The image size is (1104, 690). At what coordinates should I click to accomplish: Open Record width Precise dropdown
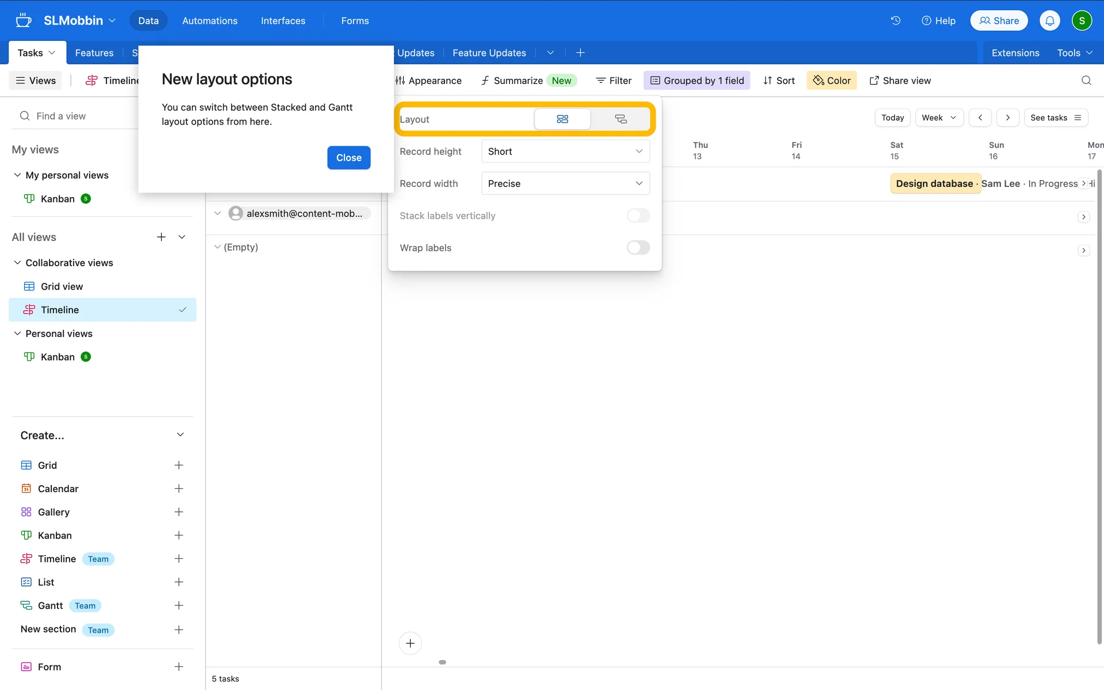point(565,183)
